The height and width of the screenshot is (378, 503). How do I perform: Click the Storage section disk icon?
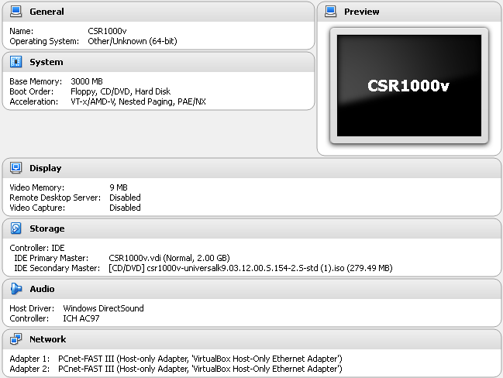pyautogui.click(x=16, y=229)
